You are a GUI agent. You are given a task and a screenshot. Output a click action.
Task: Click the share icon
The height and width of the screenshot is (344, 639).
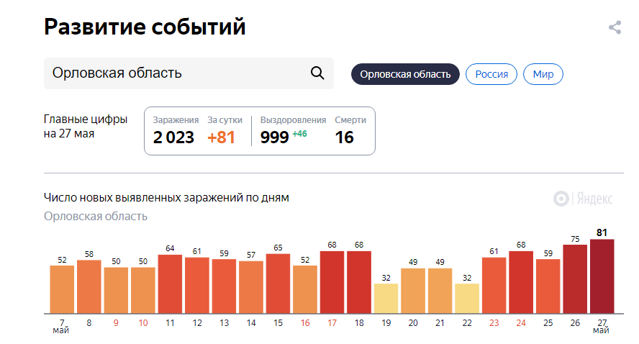pyautogui.click(x=615, y=28)
